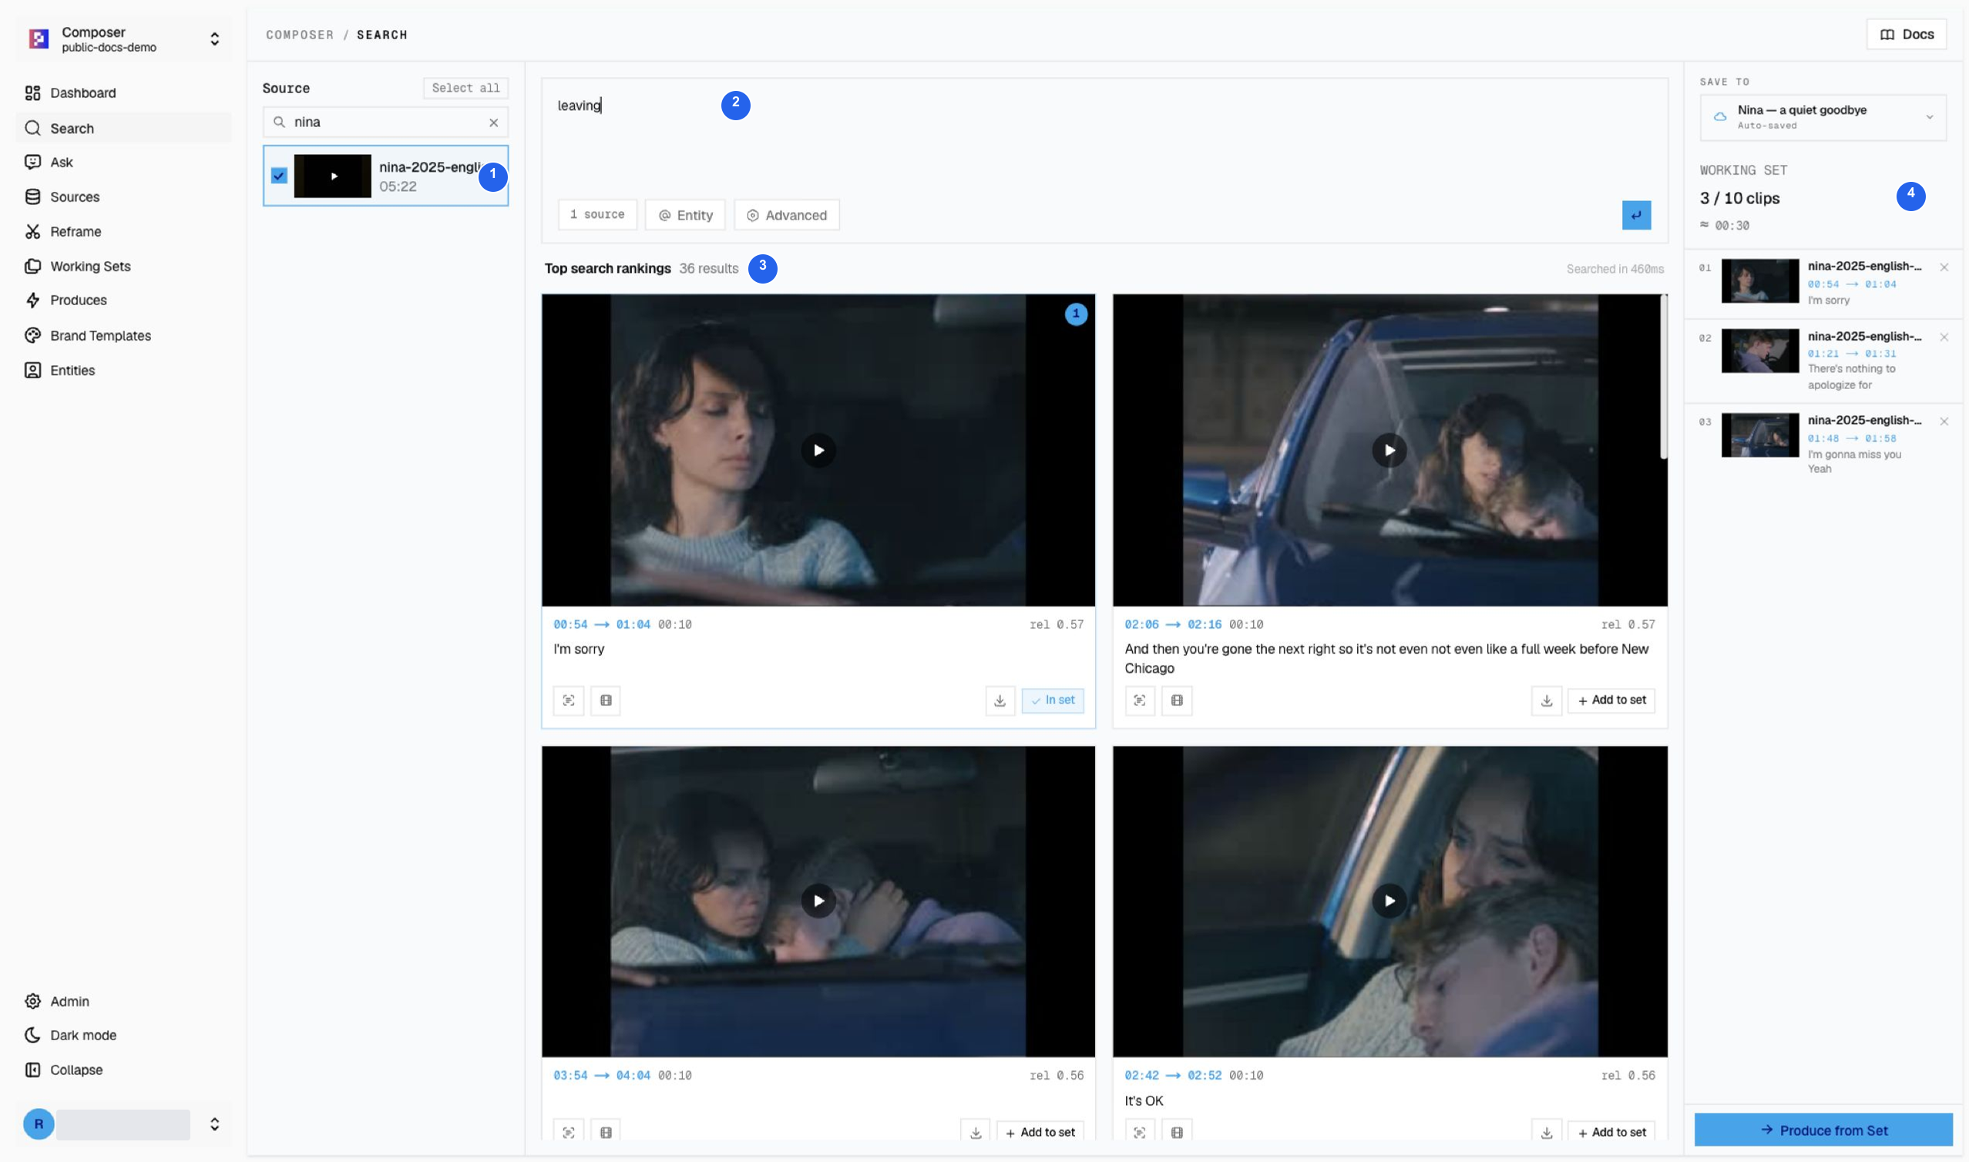Play the 03:54 to 04:04 clip
This screenshot has width=1969, height=1162.
(x=818, y=902)
